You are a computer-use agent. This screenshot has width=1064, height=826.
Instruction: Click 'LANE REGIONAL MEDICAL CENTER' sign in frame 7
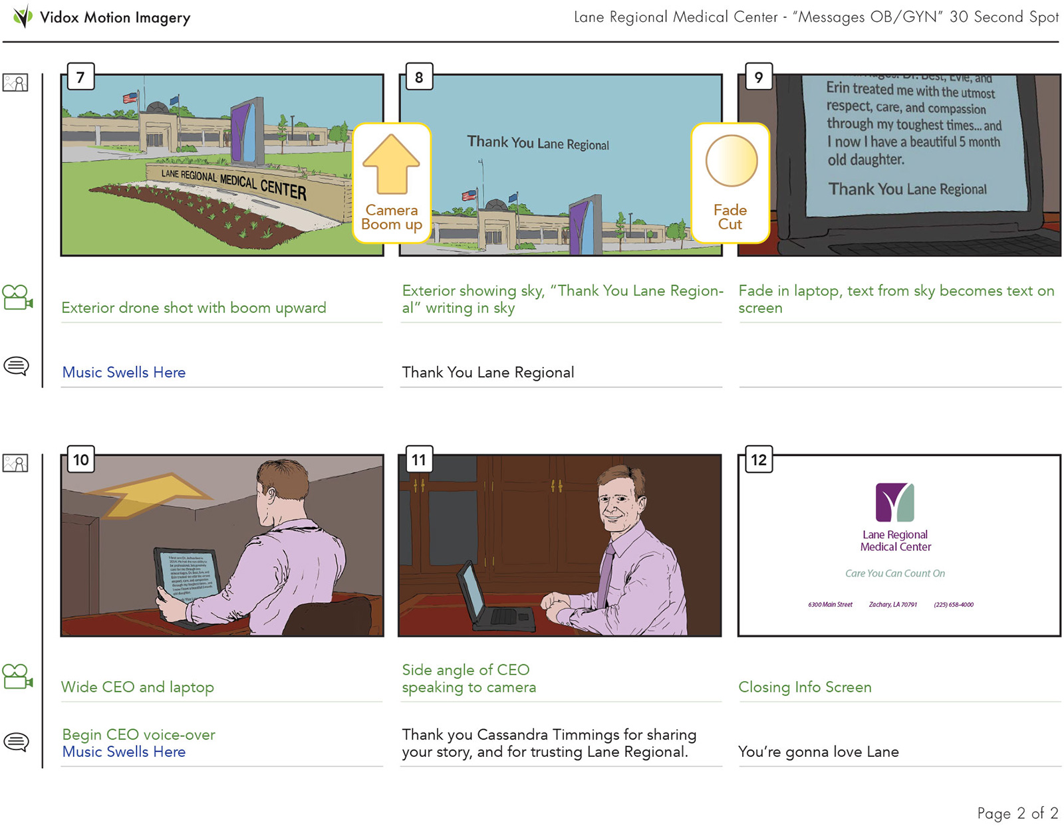point(234,184)
